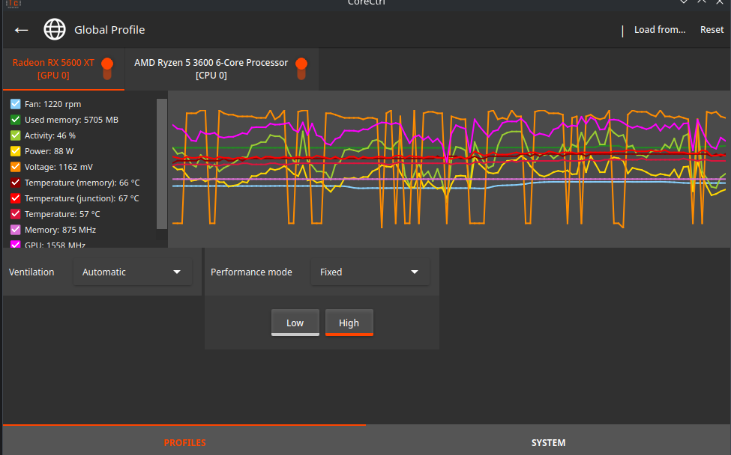Open the Ventilation dropdown set to Automatic
The height and width of the screenshot is (455, 731).
tap(132, 272)
